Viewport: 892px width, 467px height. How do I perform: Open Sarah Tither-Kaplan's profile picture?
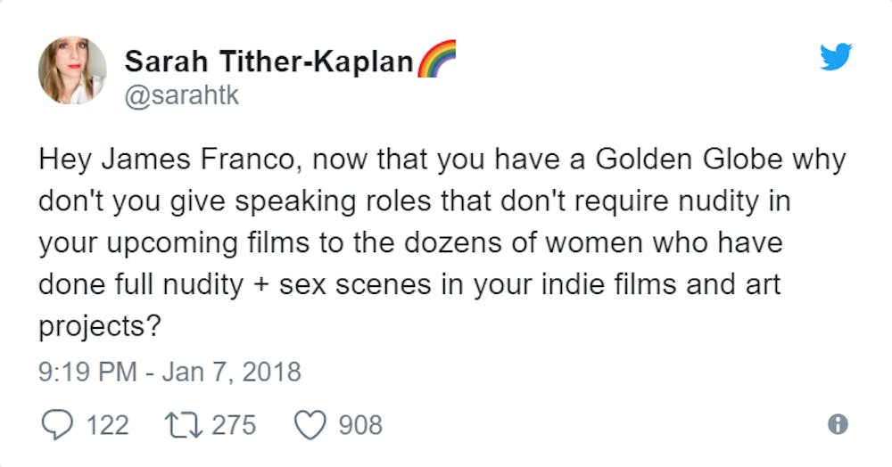71,71
